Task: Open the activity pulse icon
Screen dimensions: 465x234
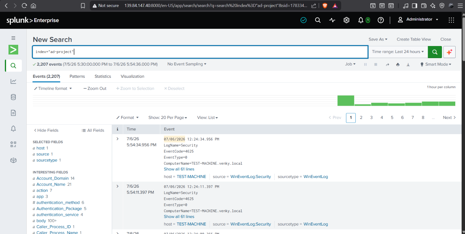Action: click(x=332, y=20)
